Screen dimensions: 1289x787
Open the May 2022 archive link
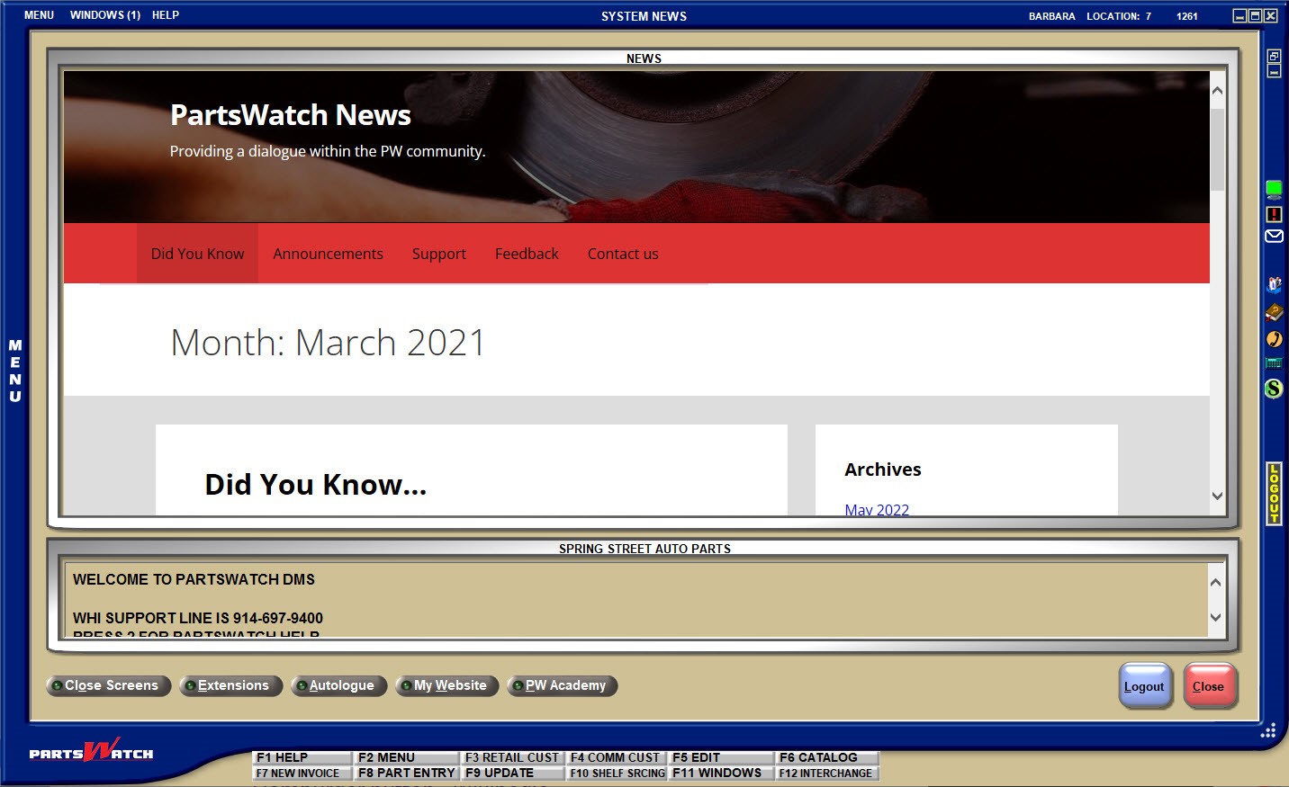coord(877,510)
